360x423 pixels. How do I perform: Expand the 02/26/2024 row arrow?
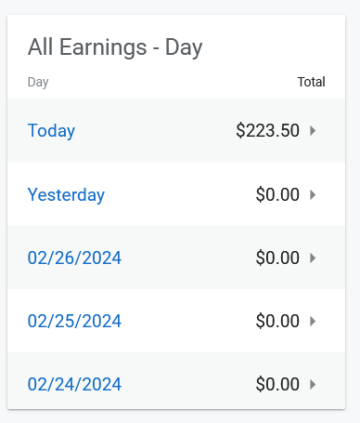pyautogui.click(x=313, y=258)
